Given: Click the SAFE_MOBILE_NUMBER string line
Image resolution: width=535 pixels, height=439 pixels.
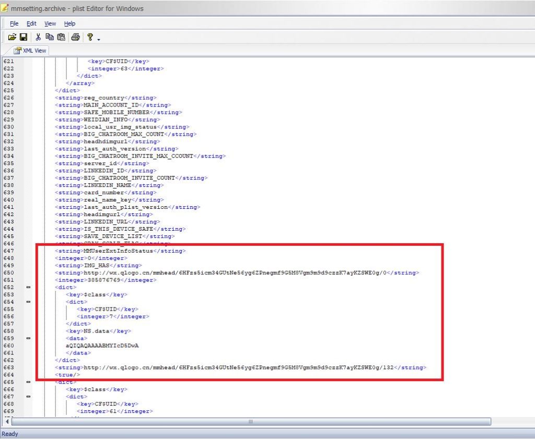Looking at the screenshot, I should [x=119, y=112].
